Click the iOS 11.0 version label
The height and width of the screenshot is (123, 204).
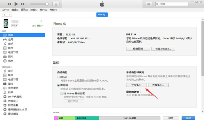(x=131, y=34)
